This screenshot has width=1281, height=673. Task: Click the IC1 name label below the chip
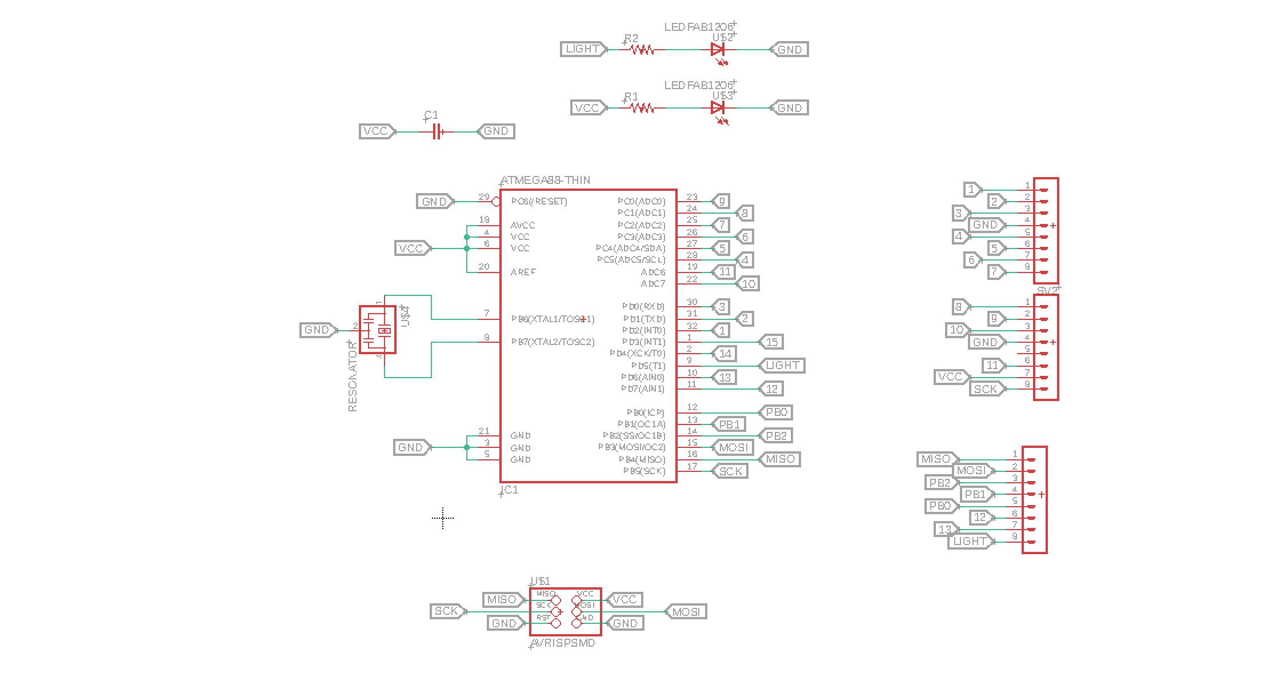(x=509, y=490)
